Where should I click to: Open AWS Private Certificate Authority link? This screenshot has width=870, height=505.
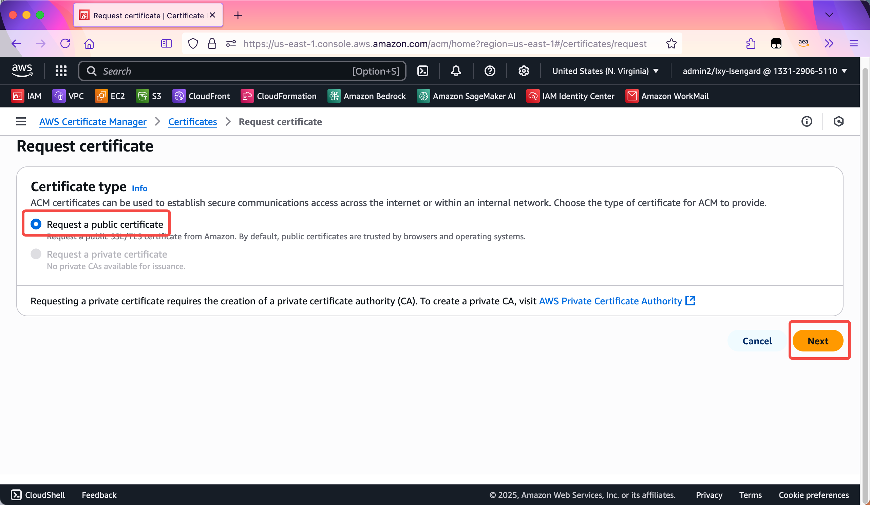click(x=617, y=301)
